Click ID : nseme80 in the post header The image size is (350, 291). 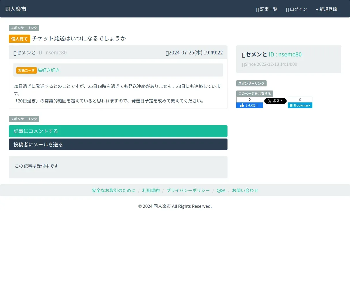52,53
